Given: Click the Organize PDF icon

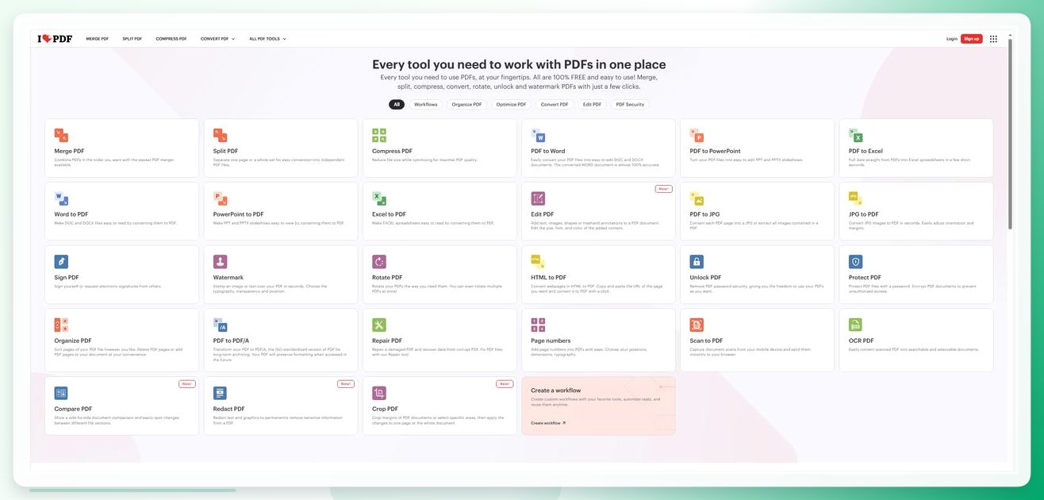Looking at the screenshot, I should (61, 325).
